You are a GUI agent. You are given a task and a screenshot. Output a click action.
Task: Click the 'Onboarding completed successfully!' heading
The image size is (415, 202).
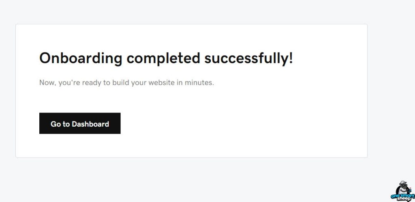(x=166, y=58)
